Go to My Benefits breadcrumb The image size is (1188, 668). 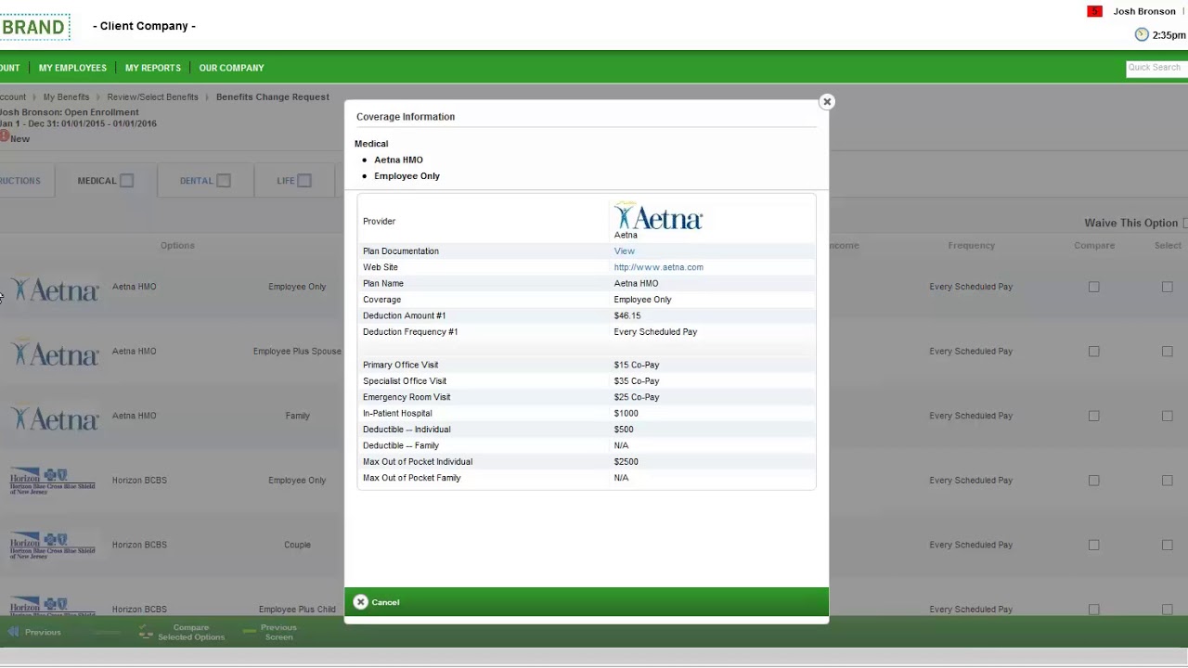coord(66,96)
